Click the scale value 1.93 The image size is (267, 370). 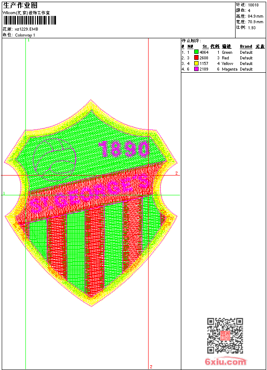[x=251, y=28]
